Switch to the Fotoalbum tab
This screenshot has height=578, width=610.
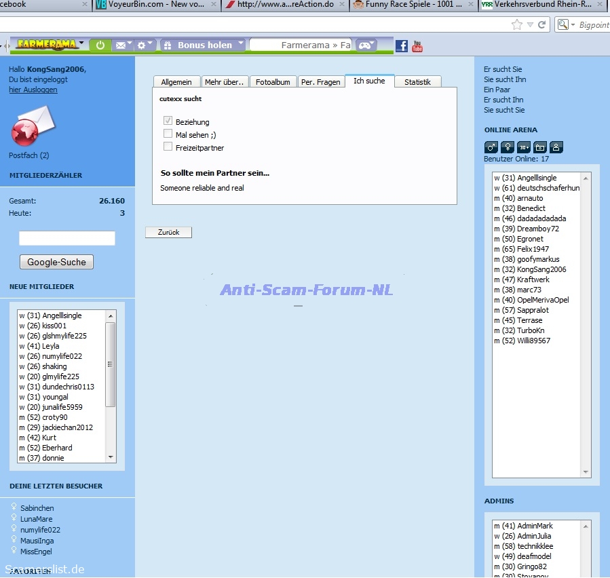(273, 82)
